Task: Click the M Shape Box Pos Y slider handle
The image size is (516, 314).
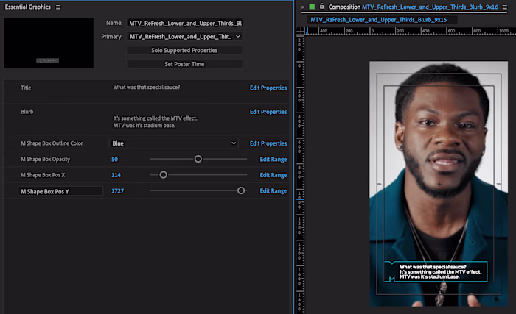Action: [241, 190]
